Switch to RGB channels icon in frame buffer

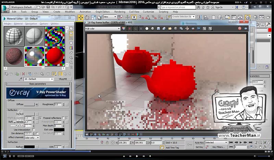click(x=124, y=29)
